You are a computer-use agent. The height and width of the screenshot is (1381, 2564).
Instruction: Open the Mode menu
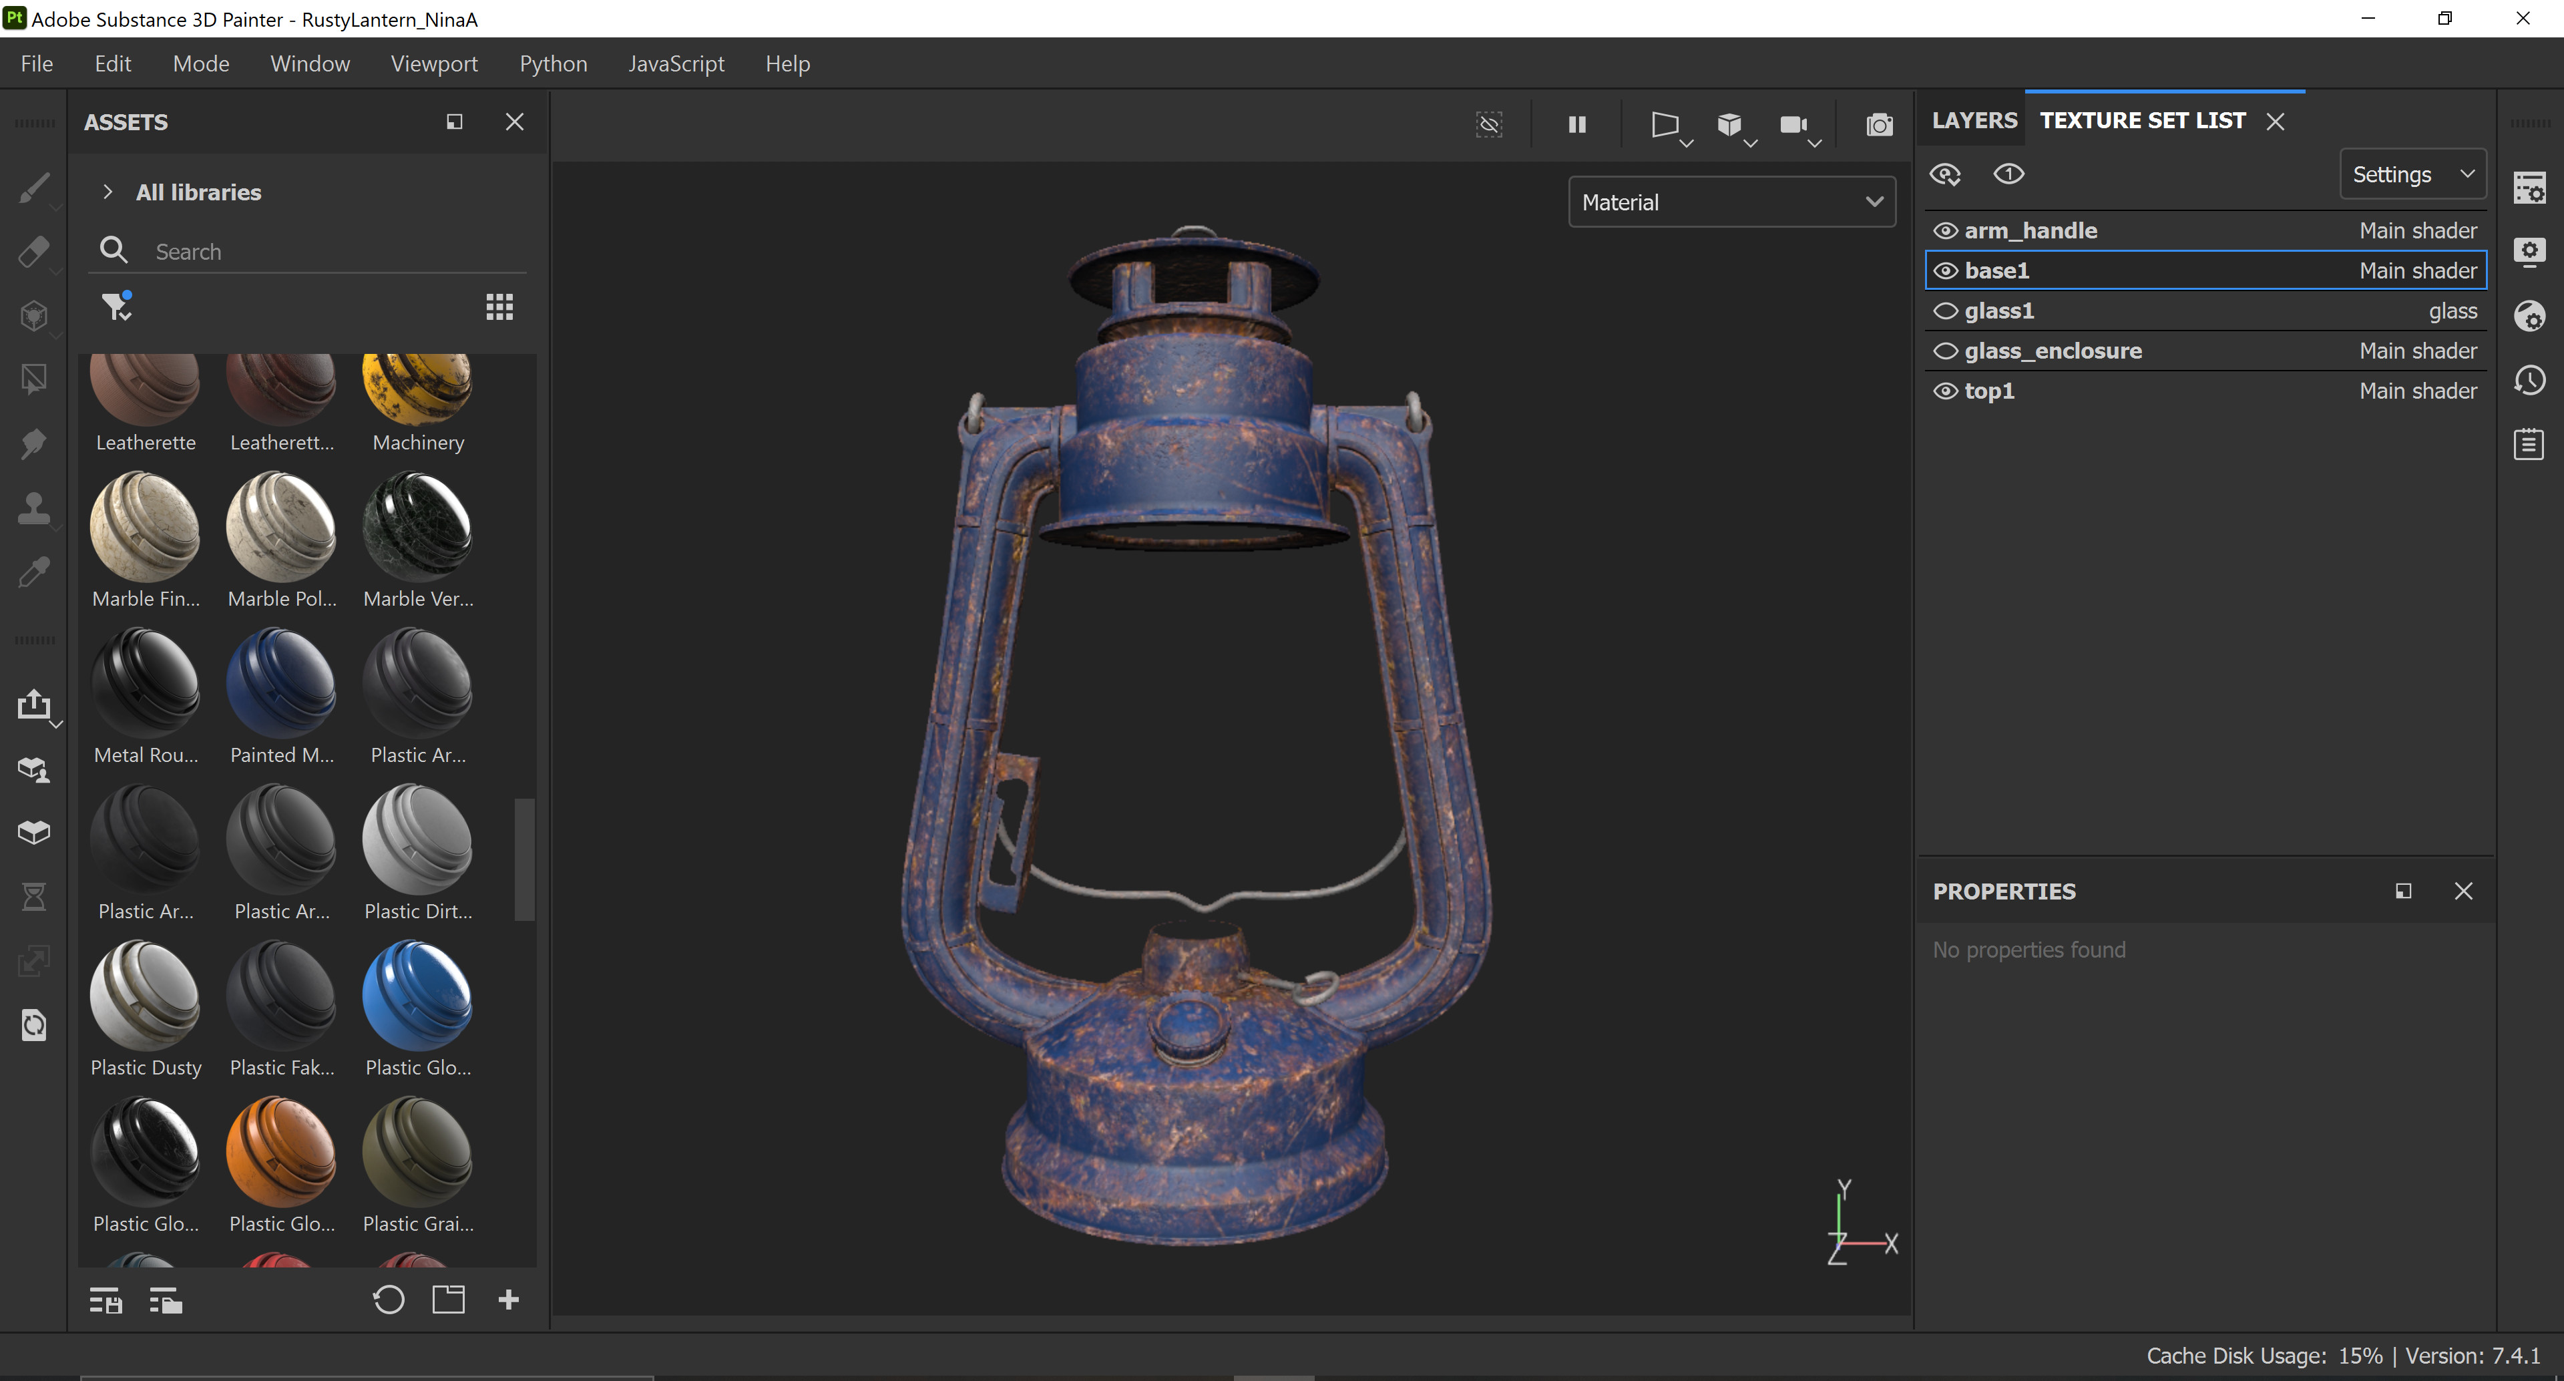point(201,63)
